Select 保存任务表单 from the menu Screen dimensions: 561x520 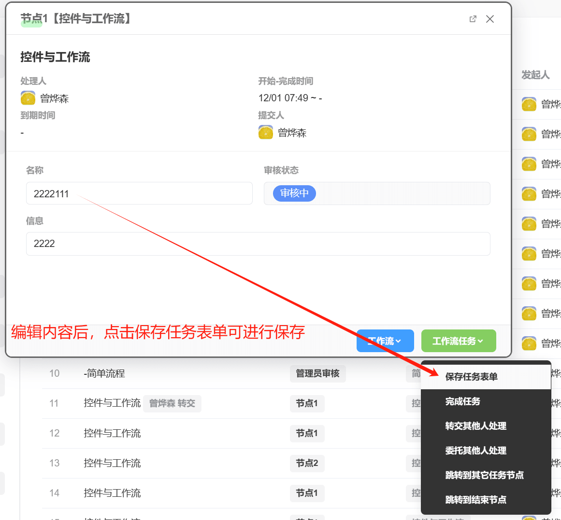(x=471, y=377)
